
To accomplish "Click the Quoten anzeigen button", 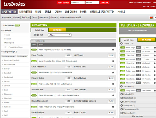I will (9, 56).
